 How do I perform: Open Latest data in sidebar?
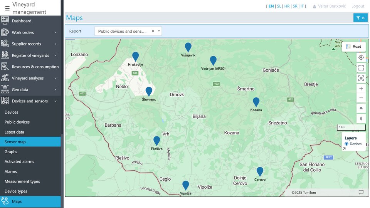14,132
